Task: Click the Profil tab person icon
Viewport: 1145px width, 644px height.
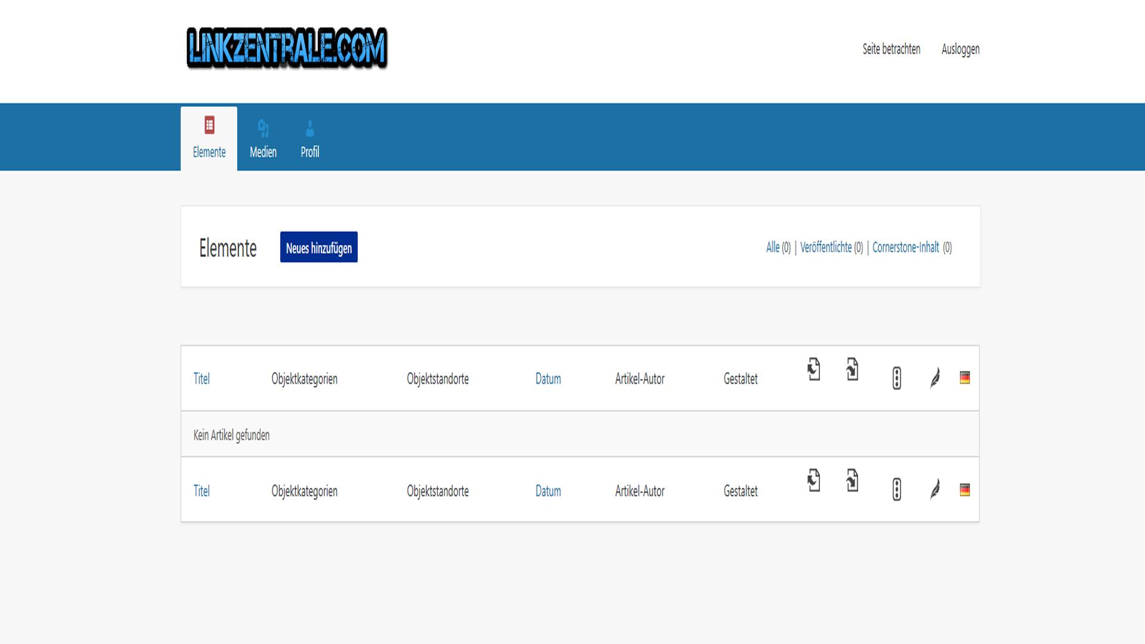Action: [310, 128]
